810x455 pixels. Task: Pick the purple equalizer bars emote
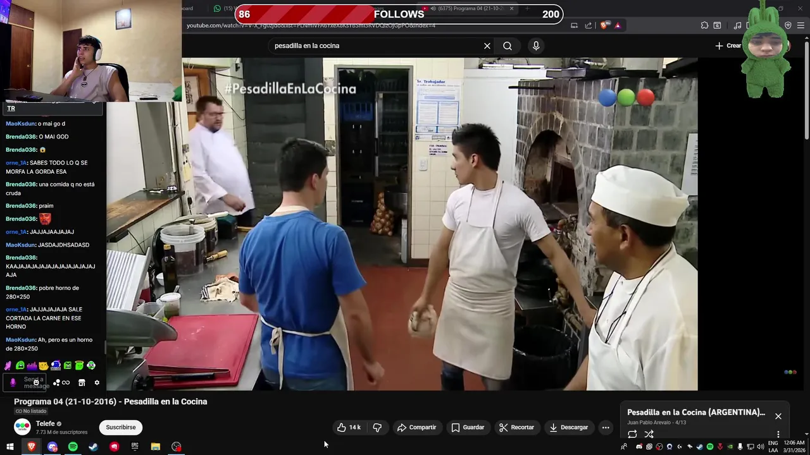(32, 365)
